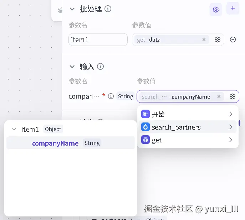The width and height of the screenshot is (245, 220).
Task: Remove item1 row with minus icon
Action: [233, 40]
